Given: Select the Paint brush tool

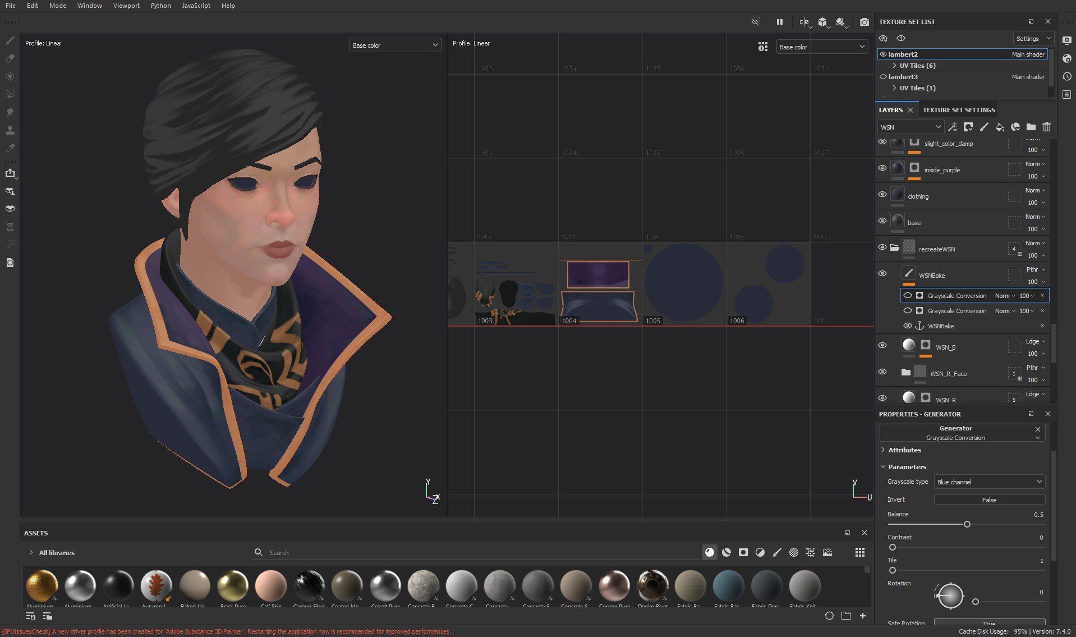Looking at the screenshot, I should [10, 40].
